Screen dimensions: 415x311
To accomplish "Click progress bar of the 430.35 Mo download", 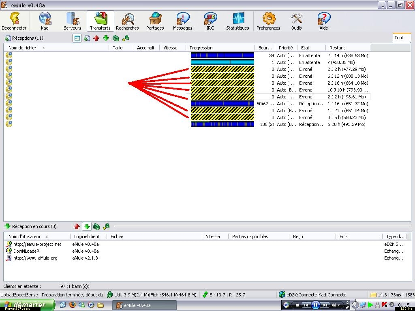I will 222,62.
